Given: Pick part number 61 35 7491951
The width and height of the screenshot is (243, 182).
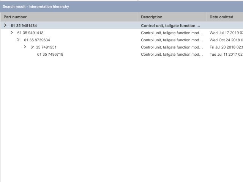Looking at the screenshot, I should coord(44,47).
